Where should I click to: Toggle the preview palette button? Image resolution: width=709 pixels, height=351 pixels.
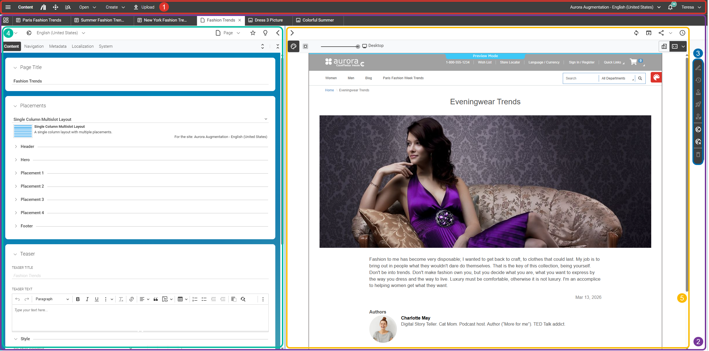pyautogui.click(x=294, y=46)
